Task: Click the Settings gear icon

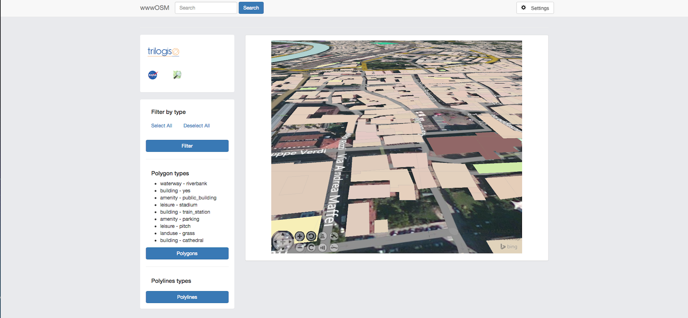Action: point(523,8)
